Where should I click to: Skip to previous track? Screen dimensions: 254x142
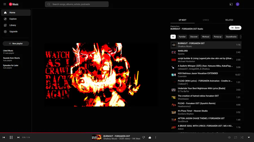[4, 137]
